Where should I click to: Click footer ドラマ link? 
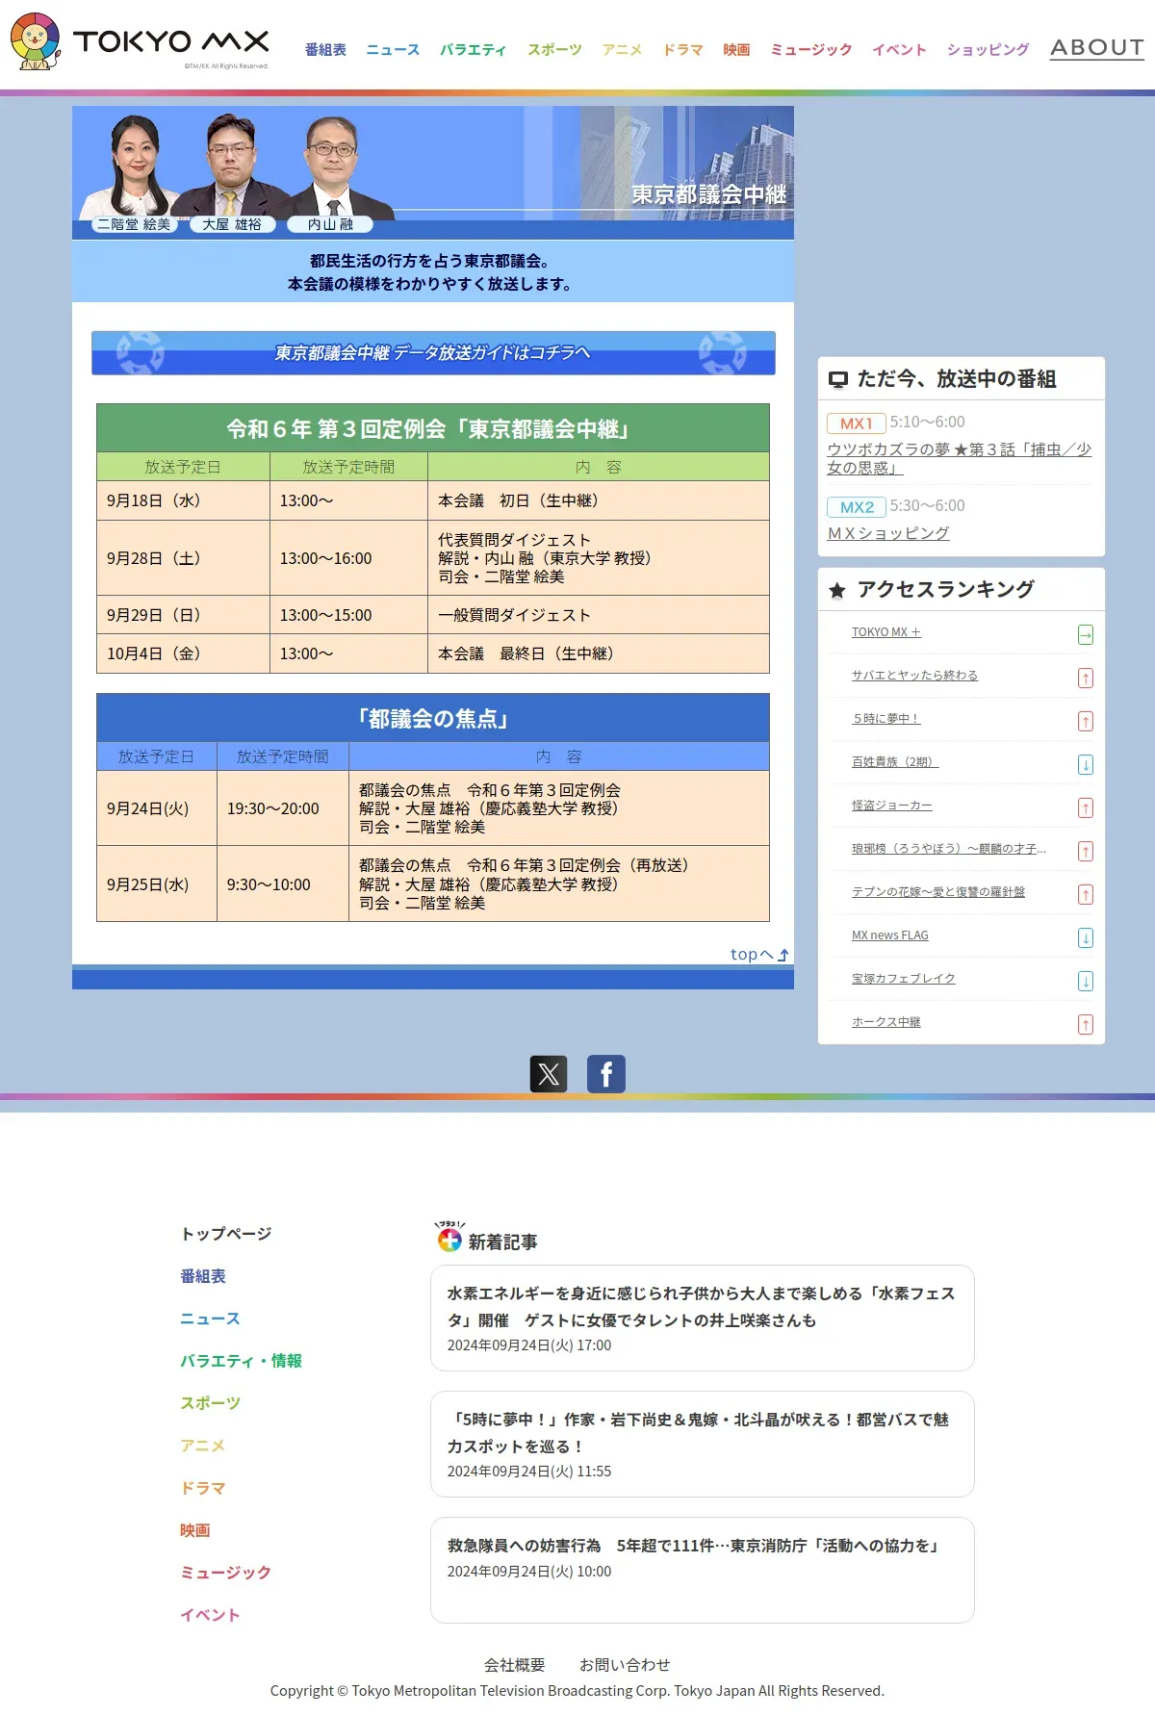coord(202,1488)
